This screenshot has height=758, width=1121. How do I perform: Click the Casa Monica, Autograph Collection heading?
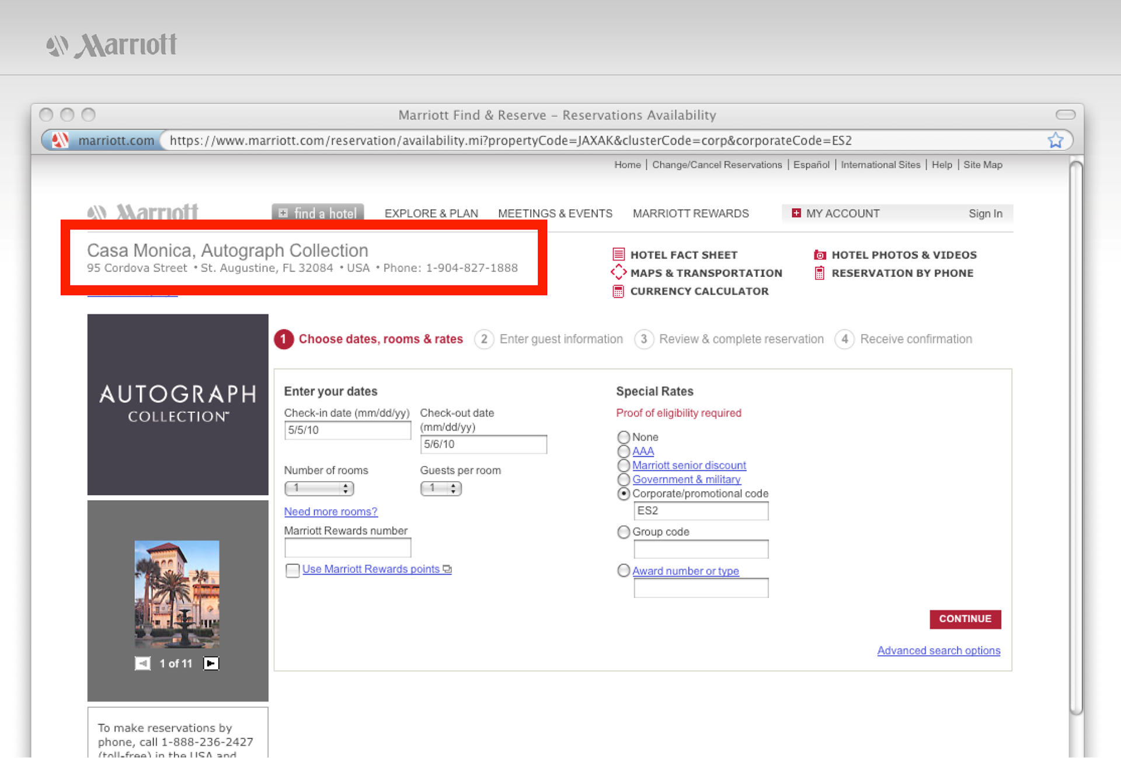coord(227,250)
